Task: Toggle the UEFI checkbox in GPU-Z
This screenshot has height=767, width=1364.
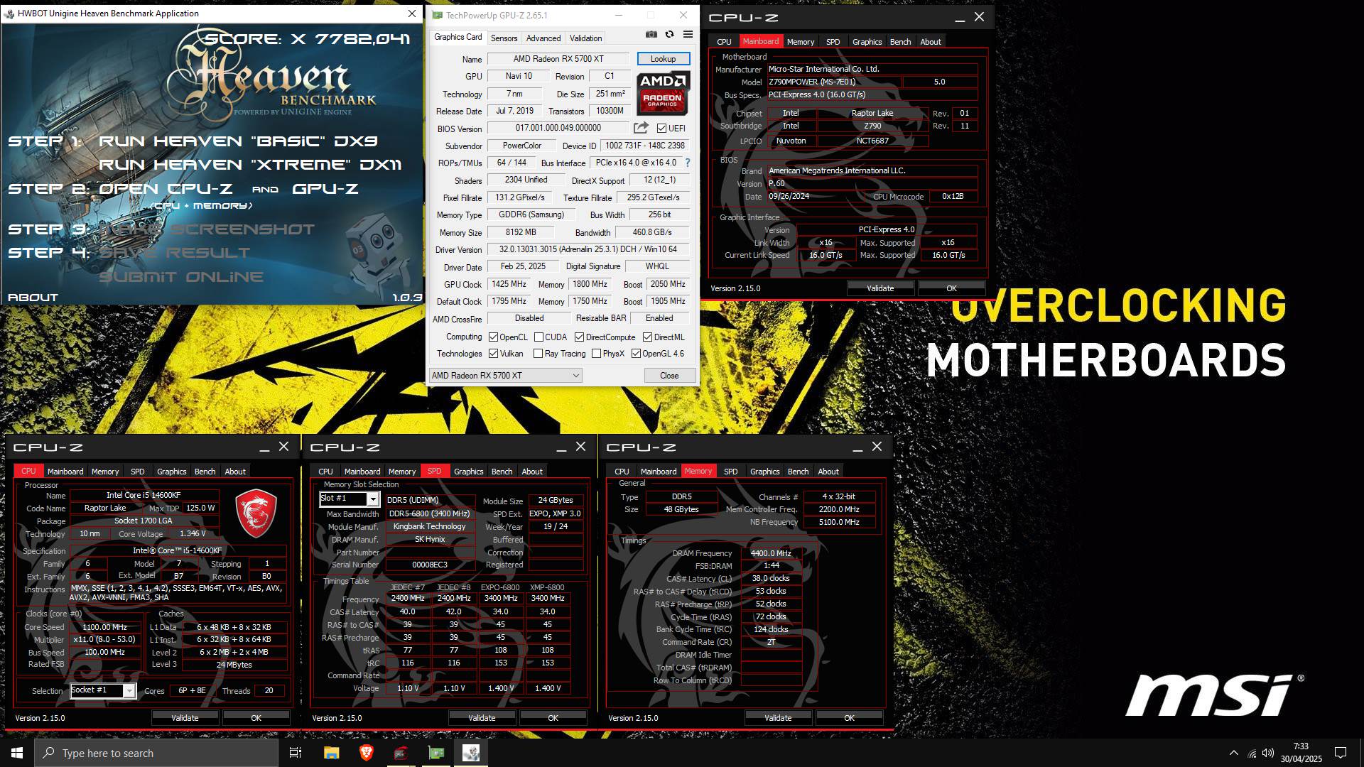Action: coord(661,129)
